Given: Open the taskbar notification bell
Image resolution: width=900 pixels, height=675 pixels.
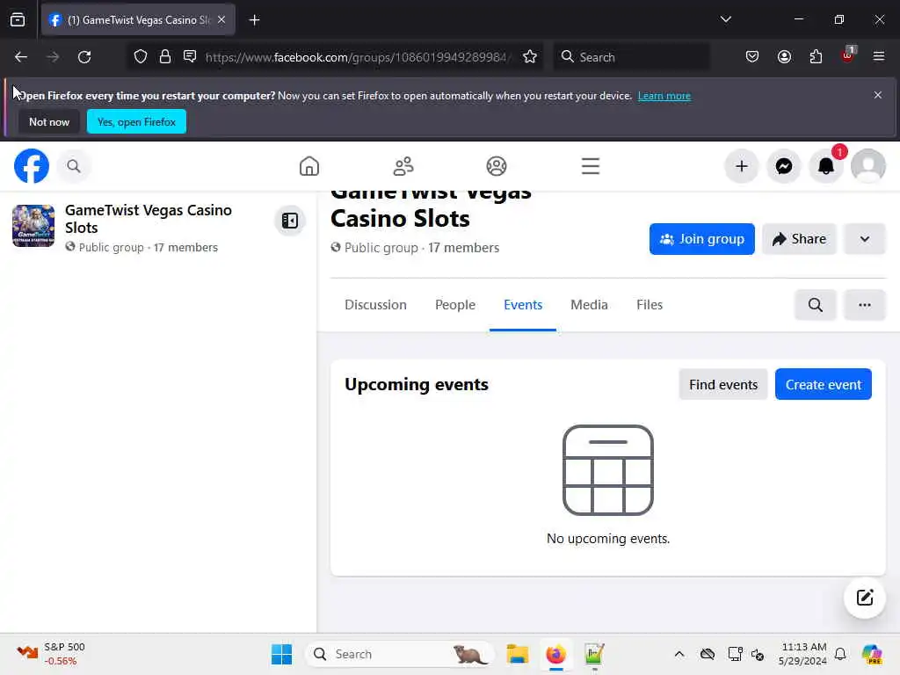Looking at the screenshot, I should [x=839, y=654].
